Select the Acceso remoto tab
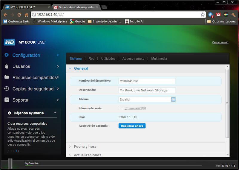Image resolution: width=239 pixels, height=170 pixels. tap(133, 59)
